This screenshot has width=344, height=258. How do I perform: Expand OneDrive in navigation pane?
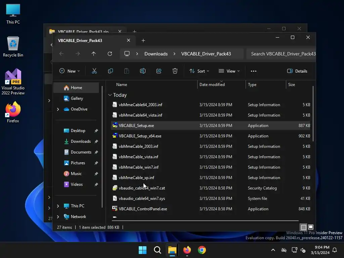(x=58, y=109)
